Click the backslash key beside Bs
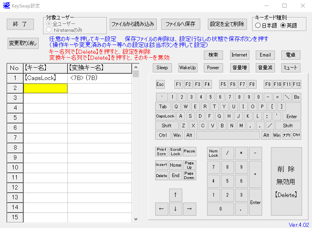Screen dimensions: 312x228 point(287,97)
